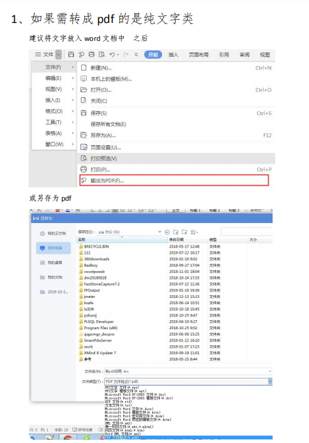Expand the 工具(T) submenu entry

coord(54,122)
